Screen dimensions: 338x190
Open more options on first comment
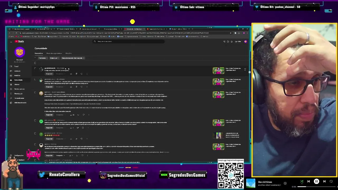pos(87,74)
